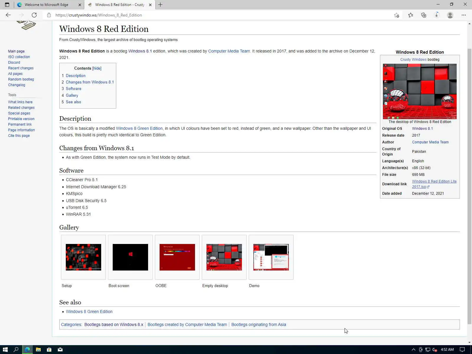Close the Welcome to Microsoft Edge tab
The image size is (472, 354).
coord(80,5)
